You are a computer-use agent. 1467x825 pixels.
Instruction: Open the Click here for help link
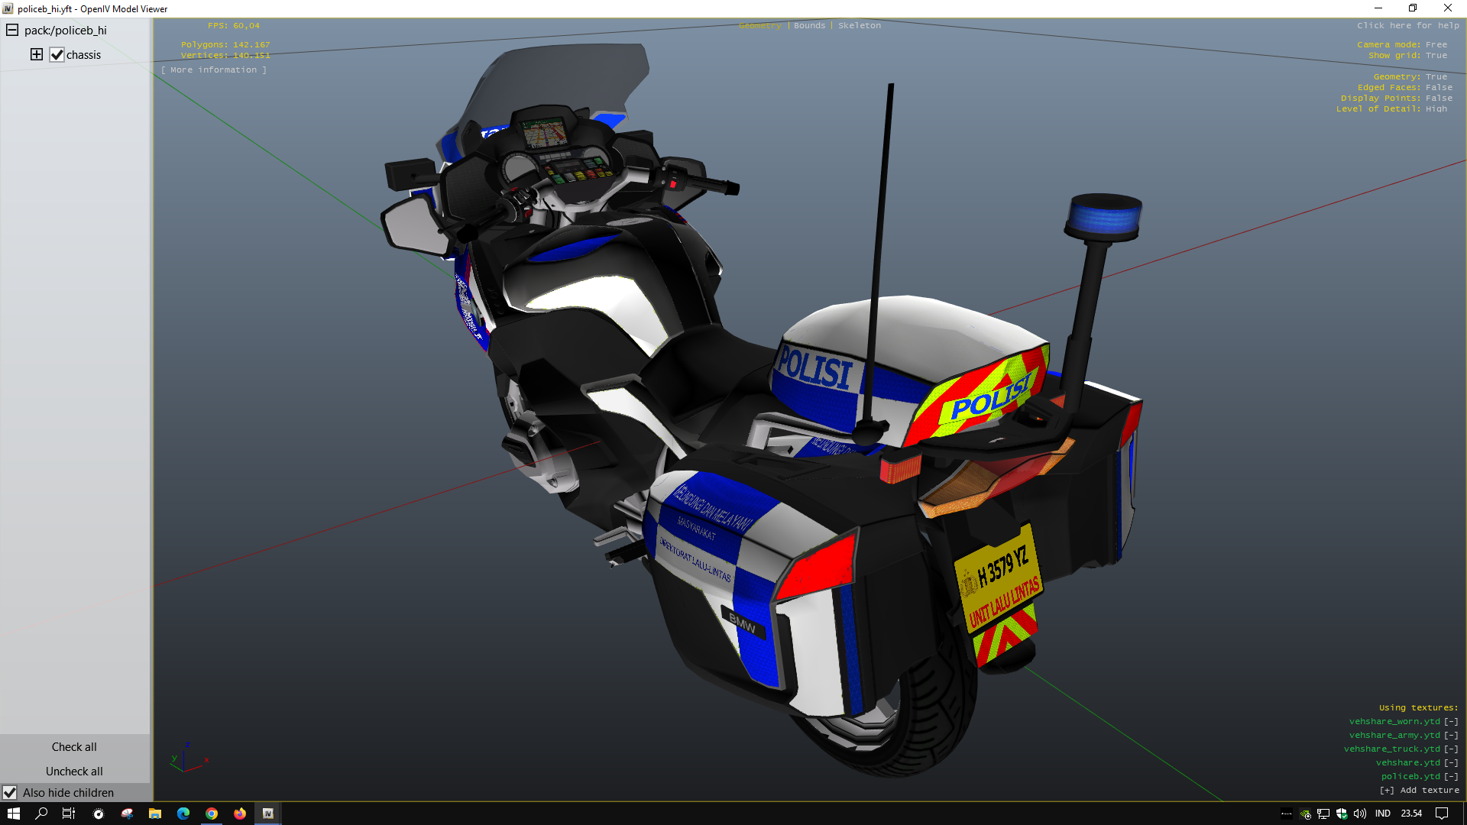point(1407,25)
